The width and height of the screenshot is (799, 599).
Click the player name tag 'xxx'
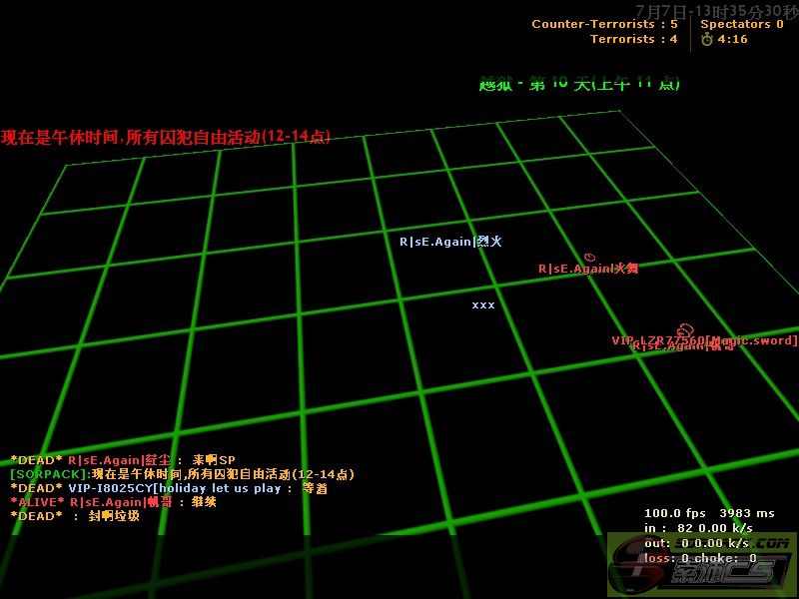click(x=483, y=304)
